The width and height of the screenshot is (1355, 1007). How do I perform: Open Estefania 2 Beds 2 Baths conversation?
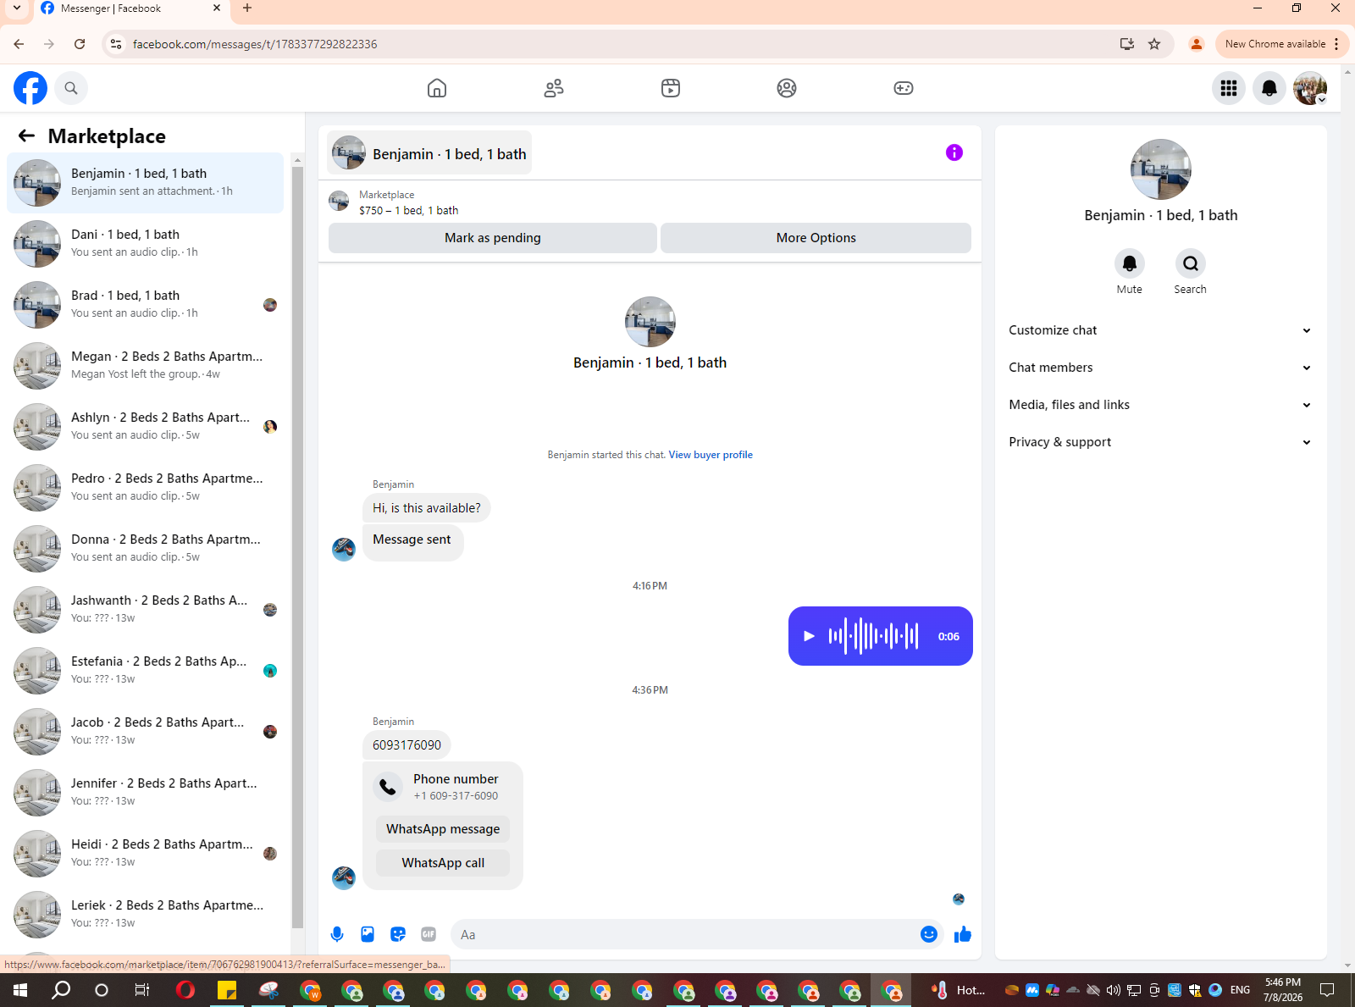coord(146,670)
